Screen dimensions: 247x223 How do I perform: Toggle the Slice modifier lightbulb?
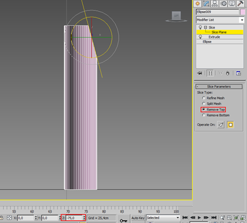[200, 27]
